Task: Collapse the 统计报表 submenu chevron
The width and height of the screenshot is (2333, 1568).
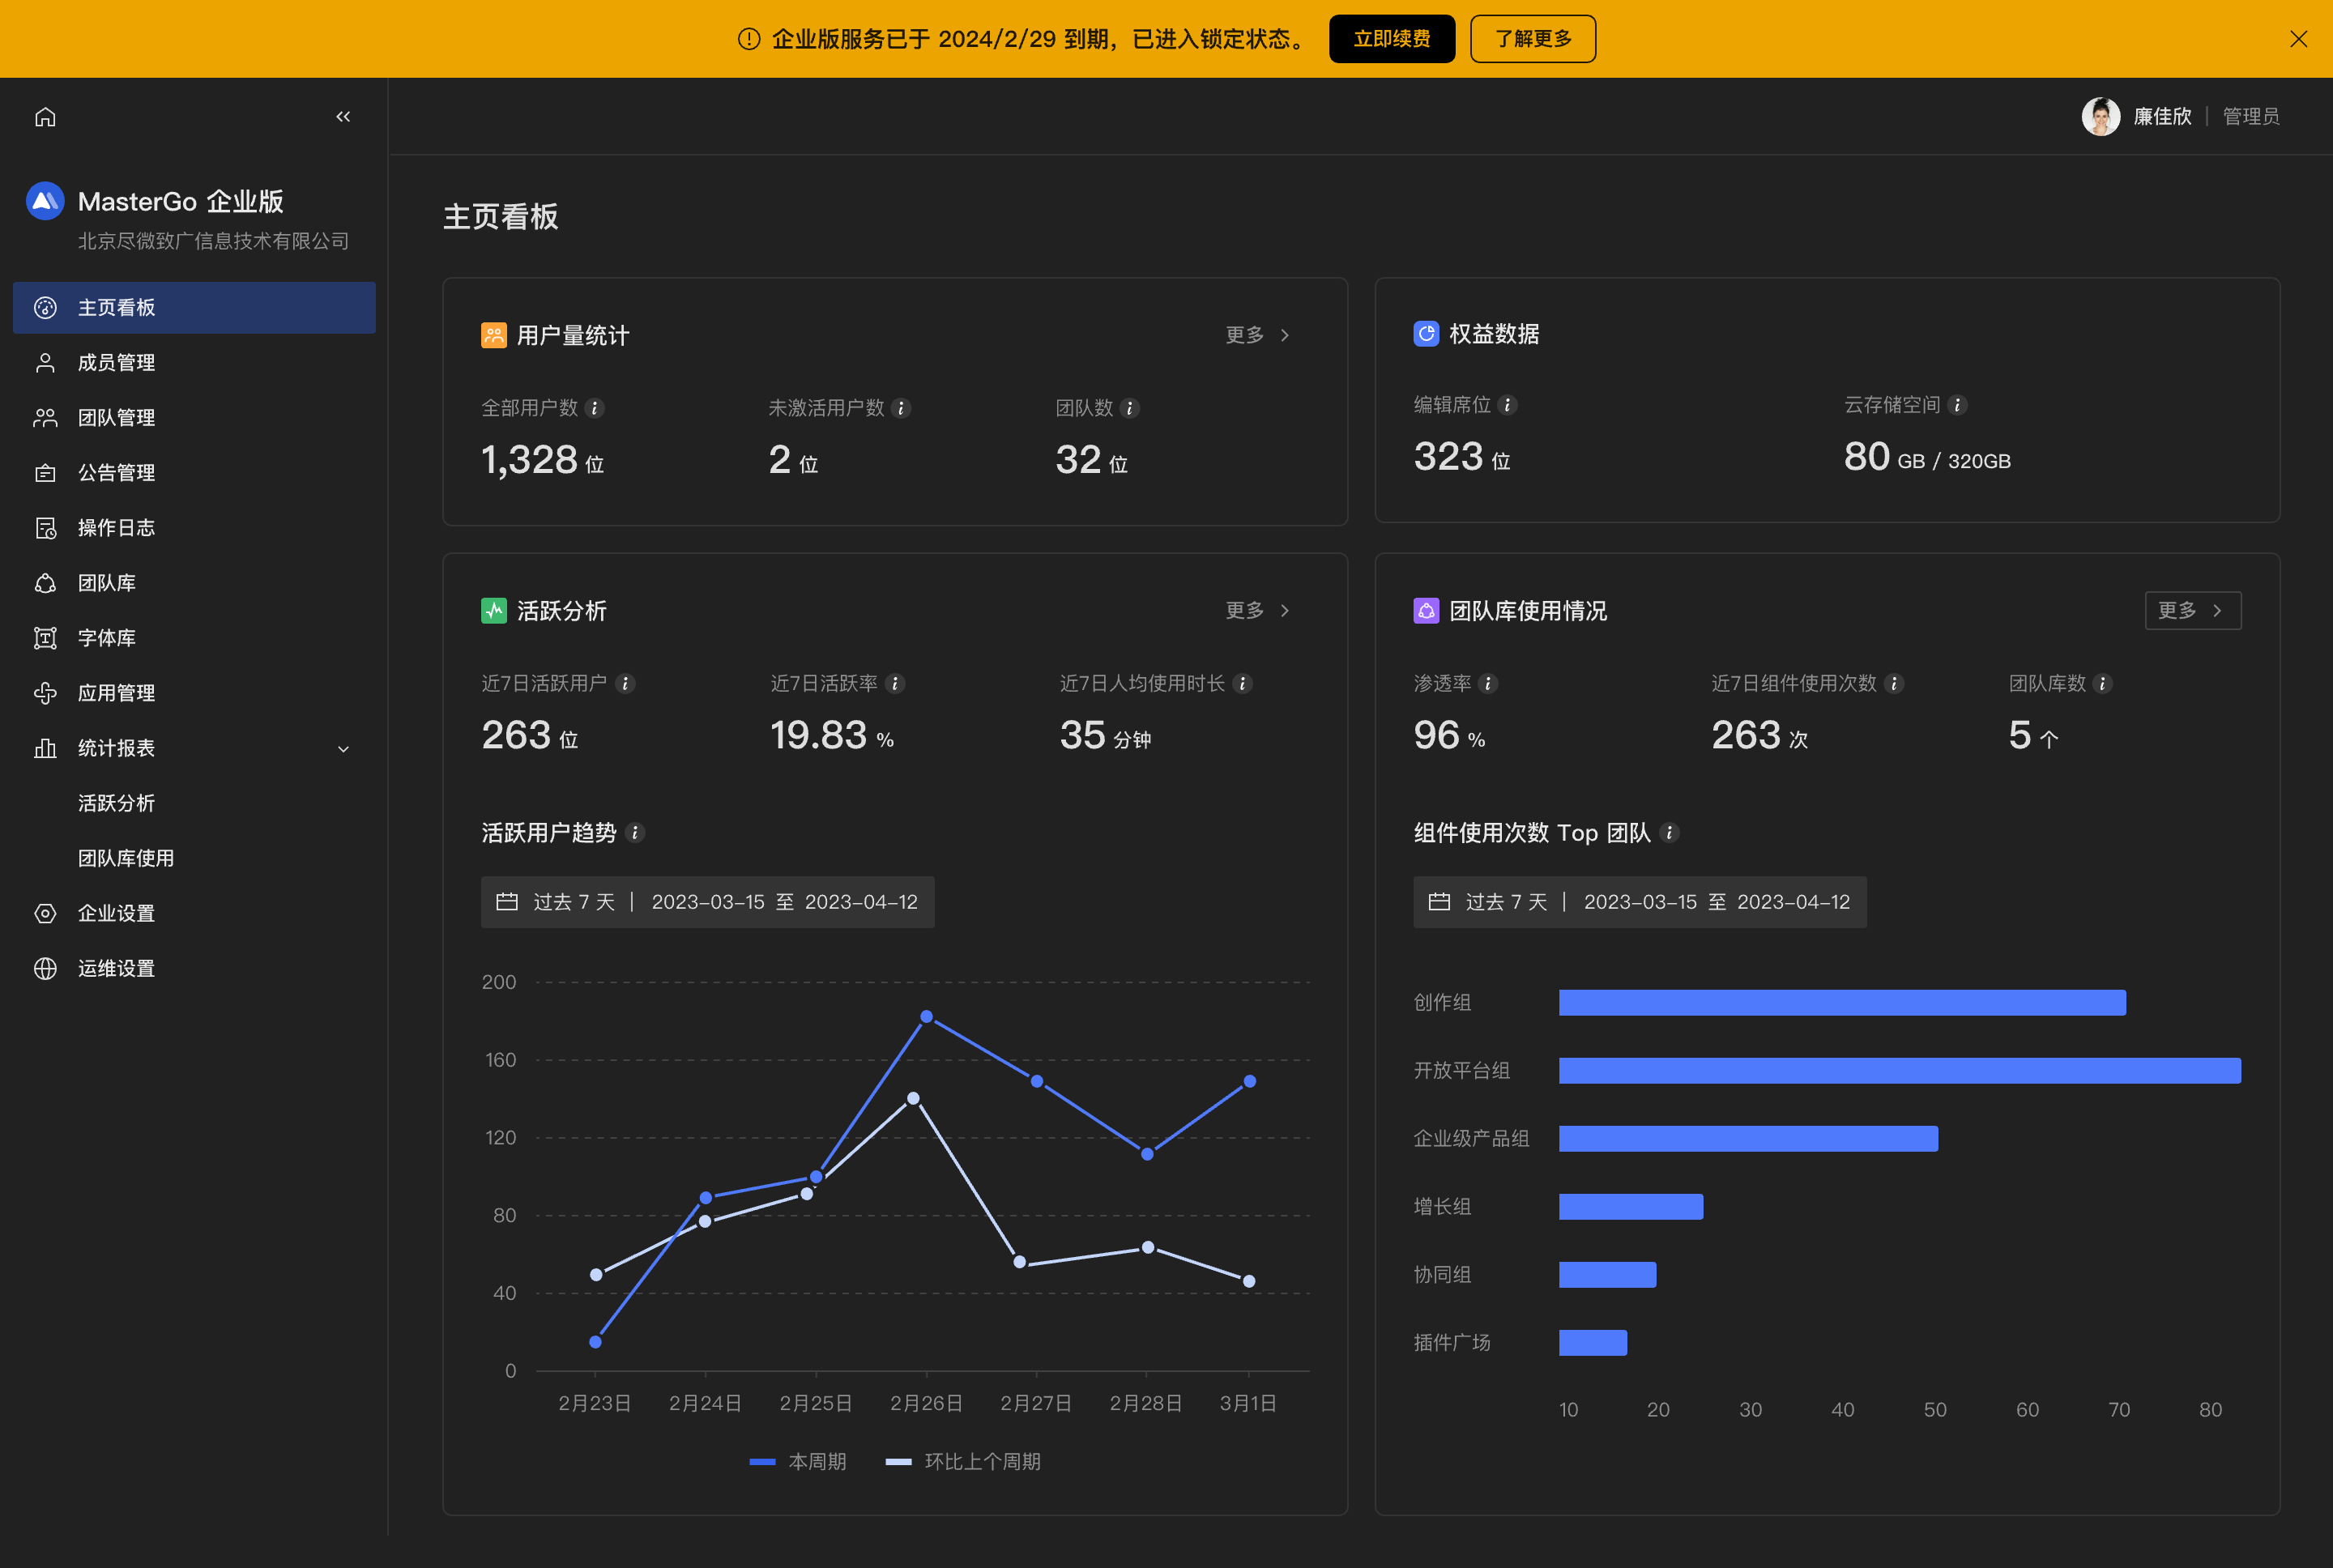Action: pos(343,749)
